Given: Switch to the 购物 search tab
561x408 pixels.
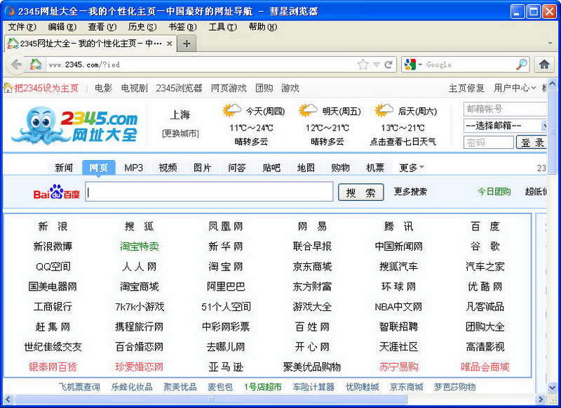Looking at the screenshot, I should (x=340, y=168).
